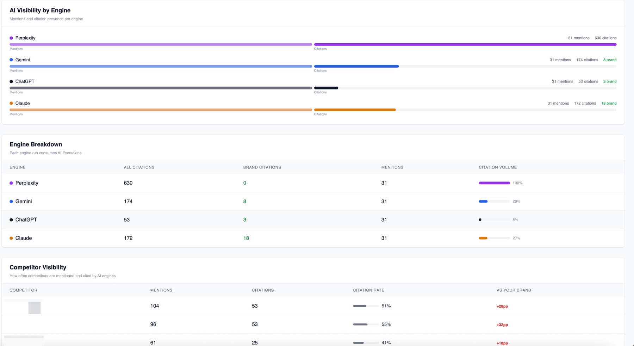Click ChatGPT citations bar in visibility chart
This screenshot has height=346, width=634.
[465, 88]
